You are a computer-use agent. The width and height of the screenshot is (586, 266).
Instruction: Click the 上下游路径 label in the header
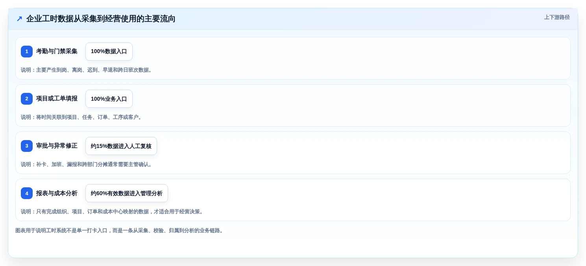tap(557, 17)
